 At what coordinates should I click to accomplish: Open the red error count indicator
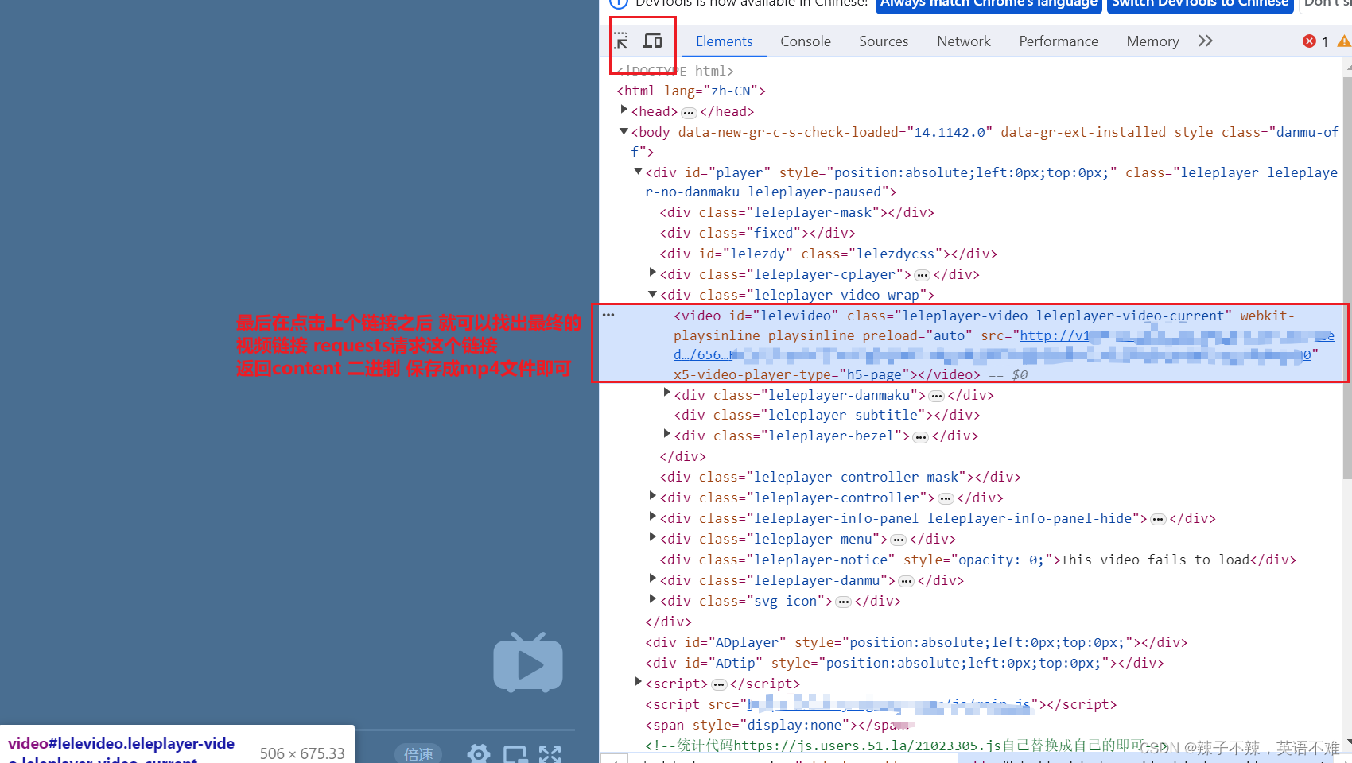click(x=1315, y=41)
